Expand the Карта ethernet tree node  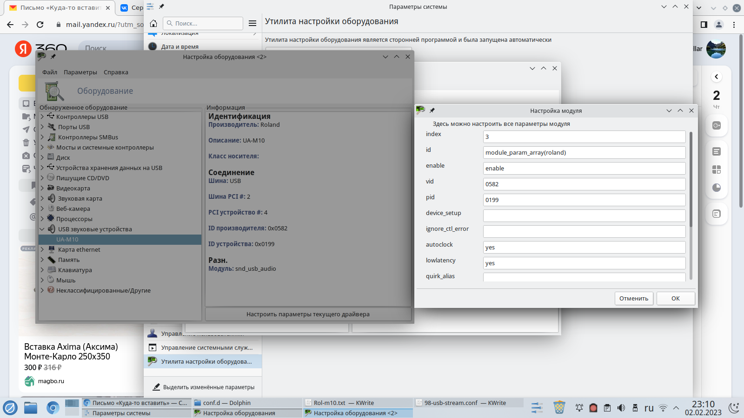click(x=42, y=249)
